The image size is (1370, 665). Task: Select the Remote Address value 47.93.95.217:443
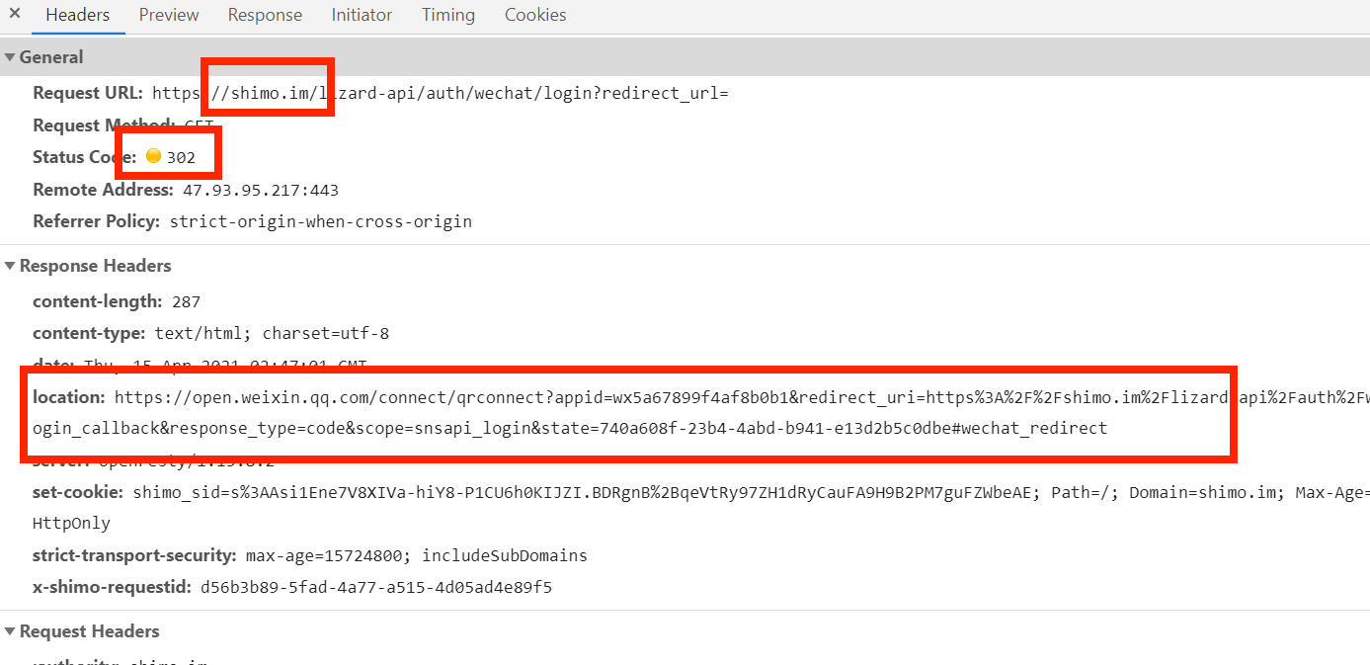[x=261, y=190]
